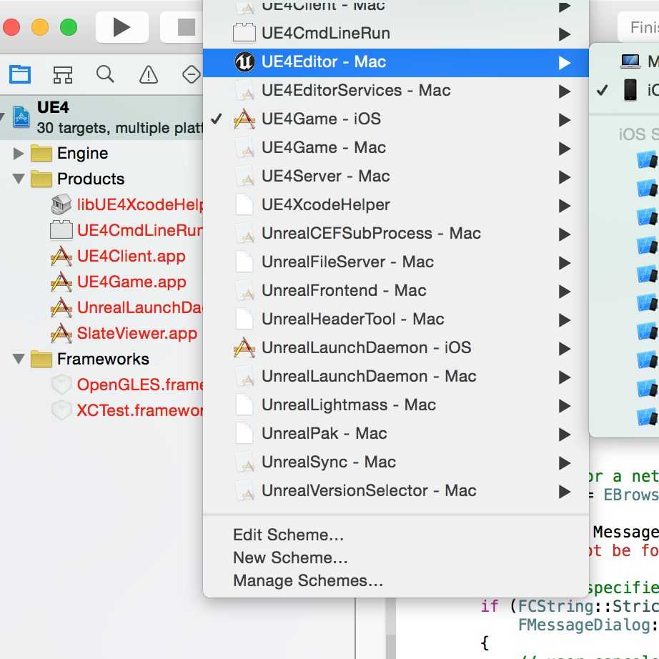Click the UnrealLaunchDaemon - iOS app icon
Viewport: 659px width, 659px height.
pos(244,347)
